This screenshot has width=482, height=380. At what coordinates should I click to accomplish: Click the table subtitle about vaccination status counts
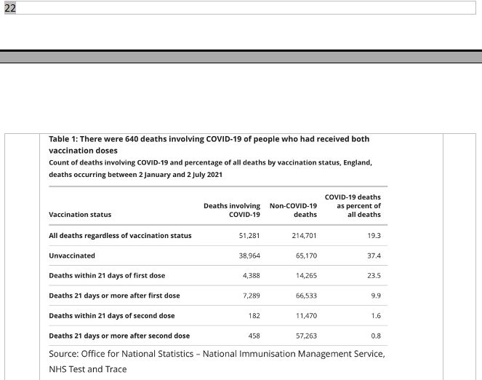(x=210, y=168)
